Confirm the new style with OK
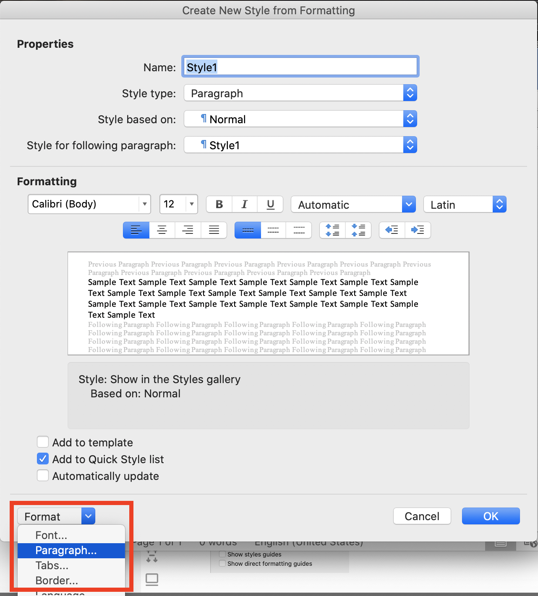Image resolution: width=538 pixels, height=596 pixels. 491,516
